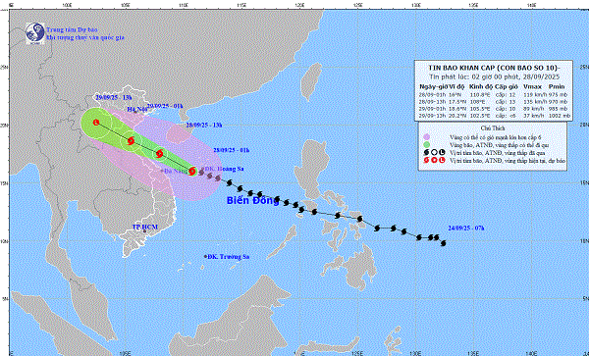Click the 'Vmax' column header
The width and height of the screenshot is (589, 356).
pyautogui.click(x=532, y=86)
